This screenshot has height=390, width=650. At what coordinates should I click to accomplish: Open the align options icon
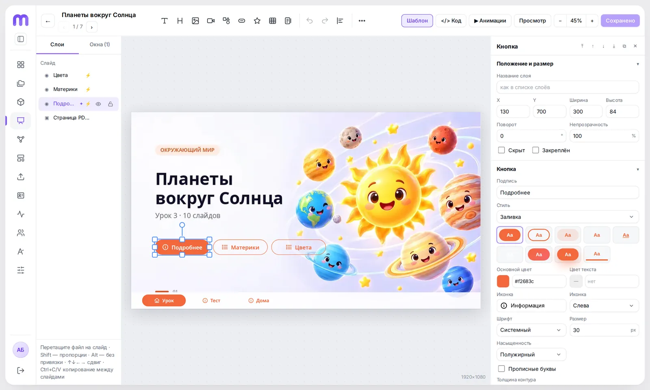(340, 21)
